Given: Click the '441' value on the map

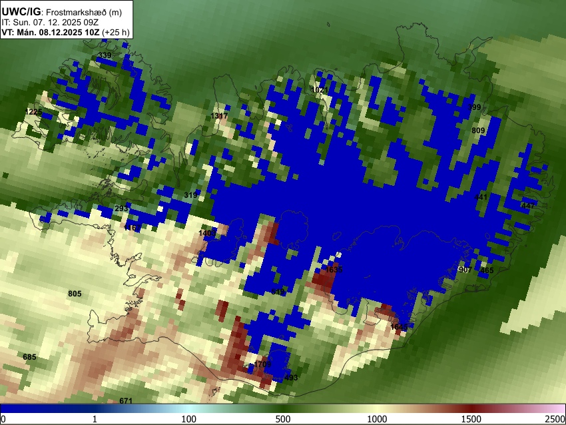Looking at the screenshot, I should [x=481, y=197].
